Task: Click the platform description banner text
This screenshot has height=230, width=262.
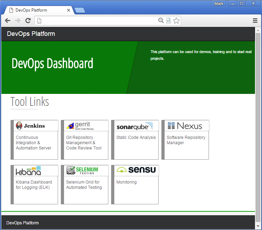Action: pos(201,55)
